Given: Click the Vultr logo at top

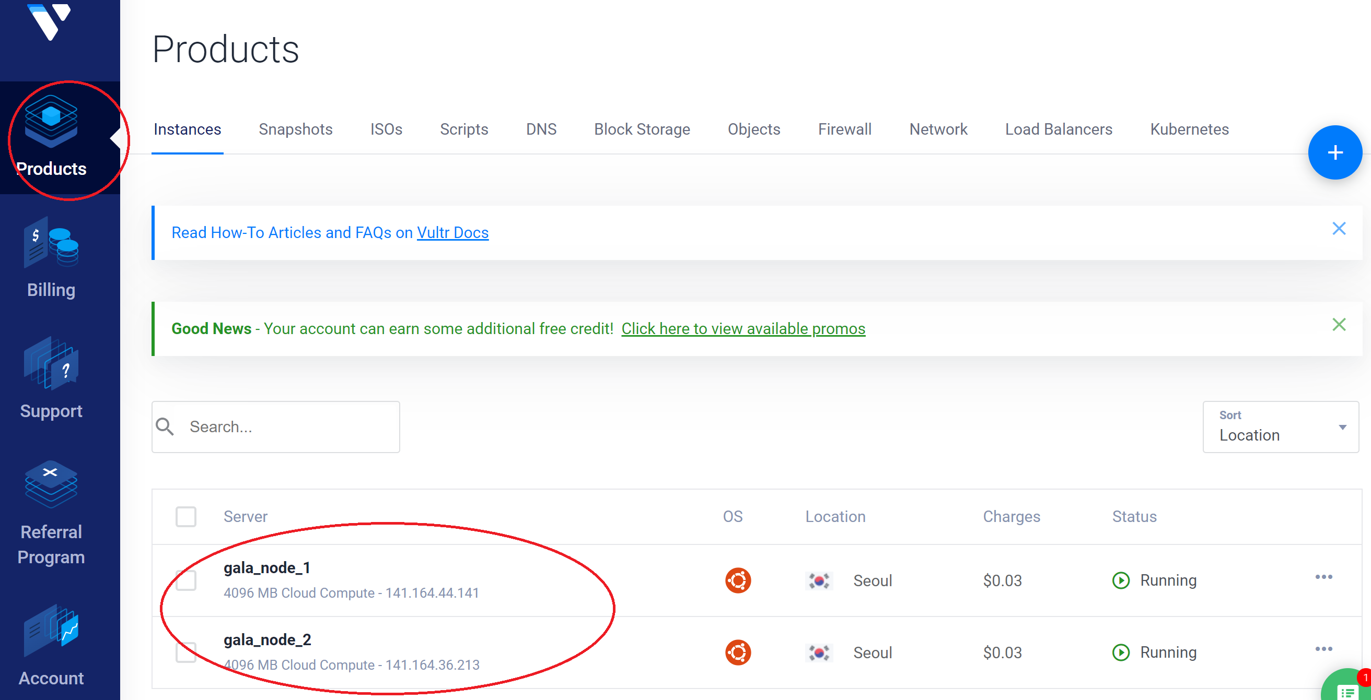Looking at the screenshot, I should pyautogui.click(x=50, y=21).
